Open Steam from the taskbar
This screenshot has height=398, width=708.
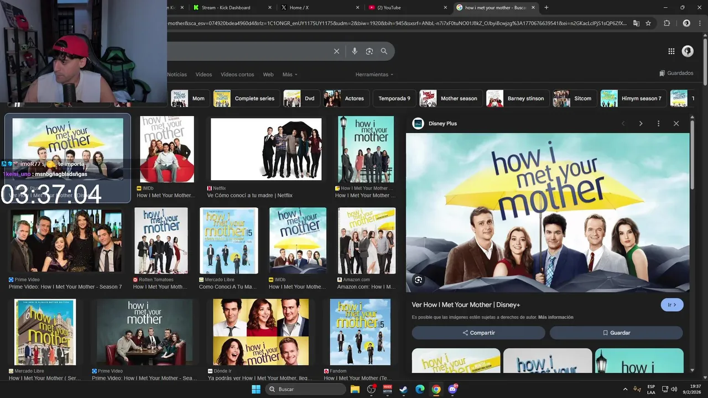tap(404, 389)
